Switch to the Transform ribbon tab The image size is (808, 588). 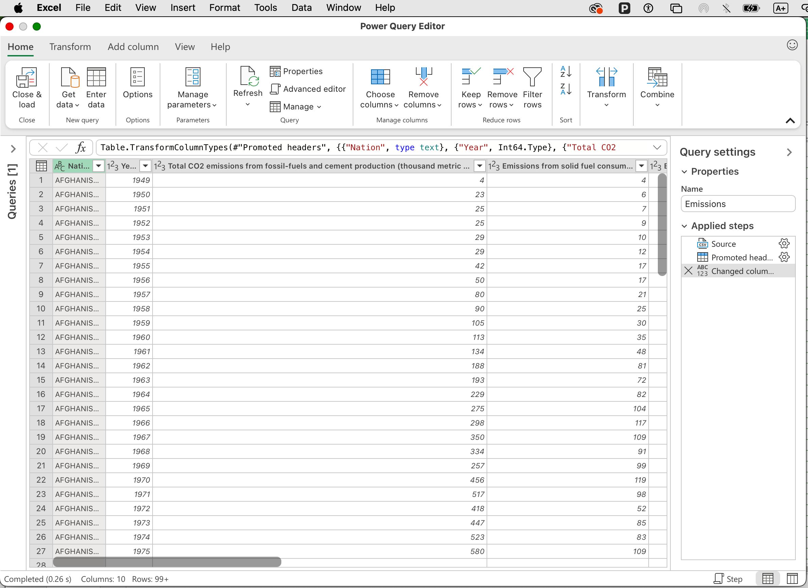point(70,47)
